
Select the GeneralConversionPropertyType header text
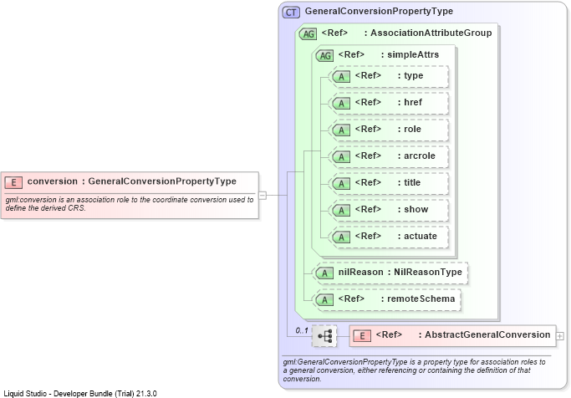[379, 12]
